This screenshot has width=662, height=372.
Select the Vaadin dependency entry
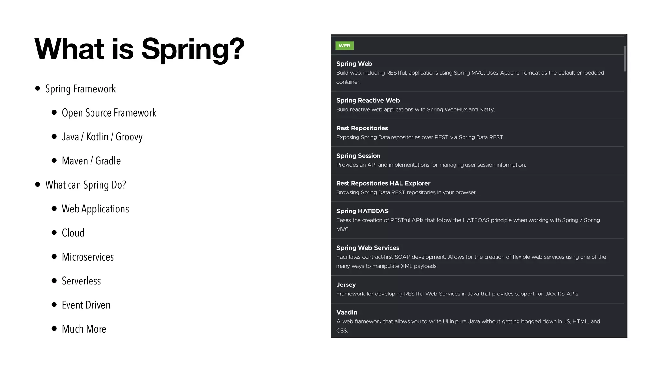click(347, 312)
